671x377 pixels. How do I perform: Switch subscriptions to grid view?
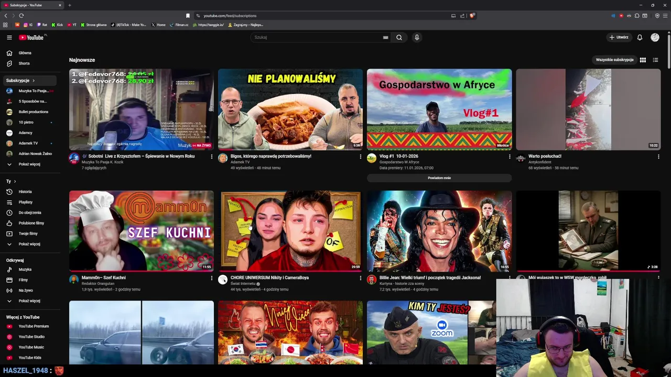643,60
